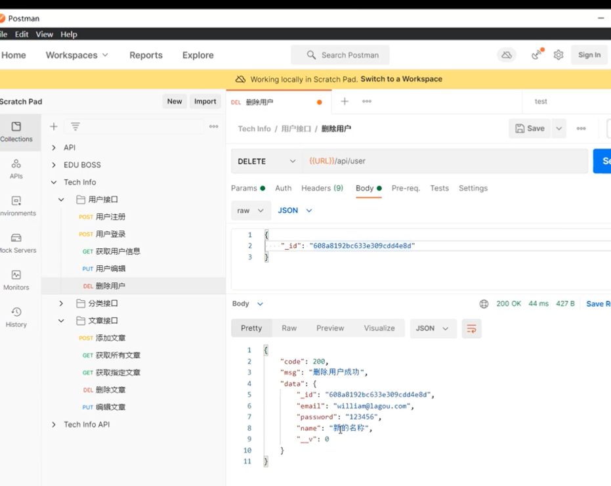Screen dimensions: 611x486
Task: Click the filter icon in collections search
Action: (75, 126)
